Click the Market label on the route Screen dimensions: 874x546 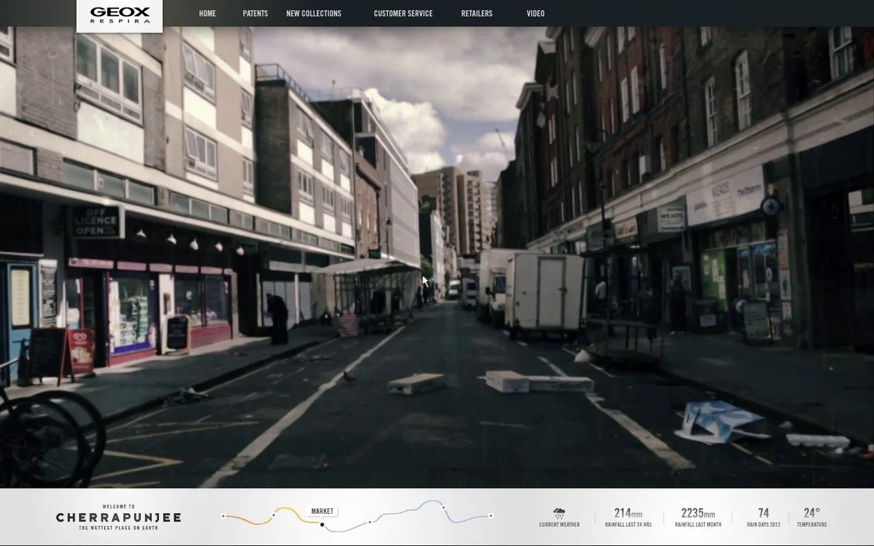322,511
